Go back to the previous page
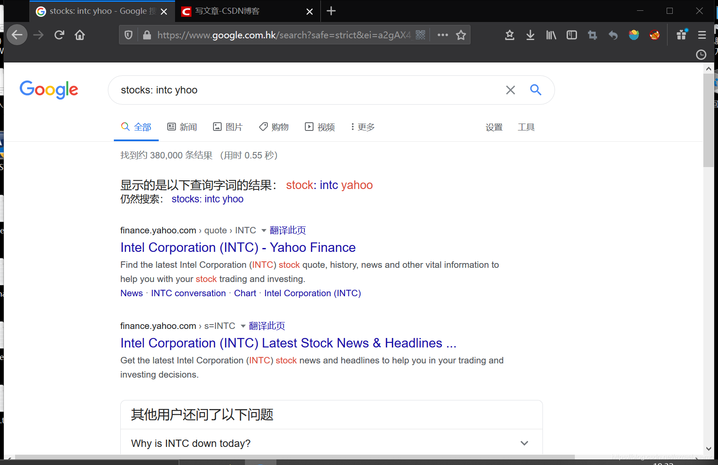718x465 pixels. pyautogui.click(x=17, y=35)
